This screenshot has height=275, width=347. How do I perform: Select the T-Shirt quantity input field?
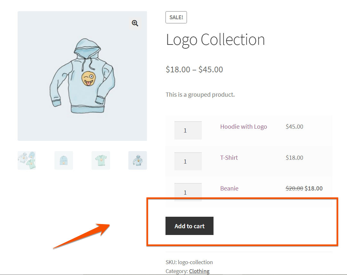point(188,161)
